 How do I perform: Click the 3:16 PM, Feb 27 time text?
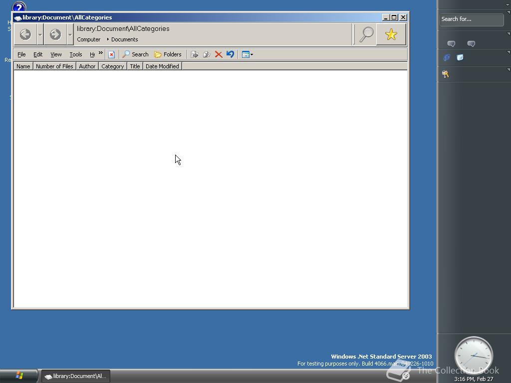[x=474, y=379]
